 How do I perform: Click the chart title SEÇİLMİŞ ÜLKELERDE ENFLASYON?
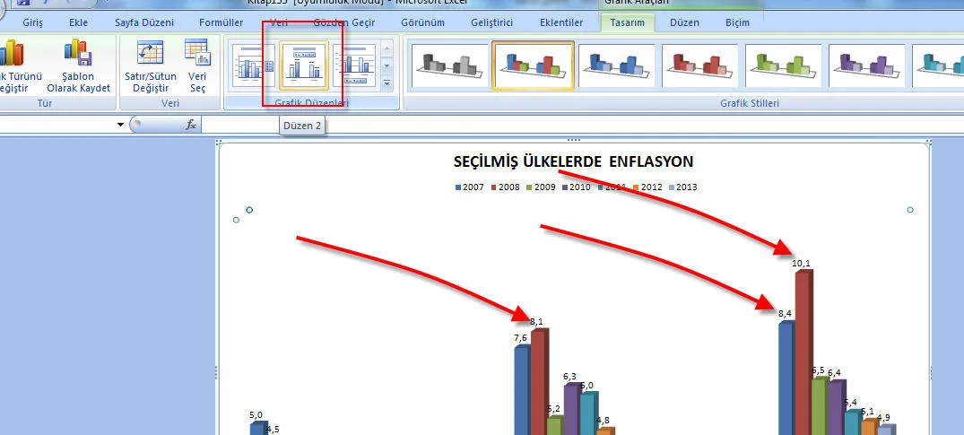(574, 161)
